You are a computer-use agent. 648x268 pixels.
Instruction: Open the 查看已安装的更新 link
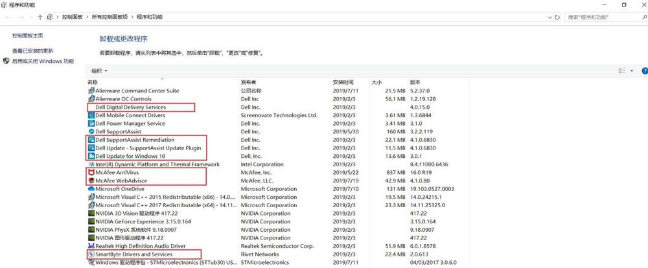click(32, 50)
